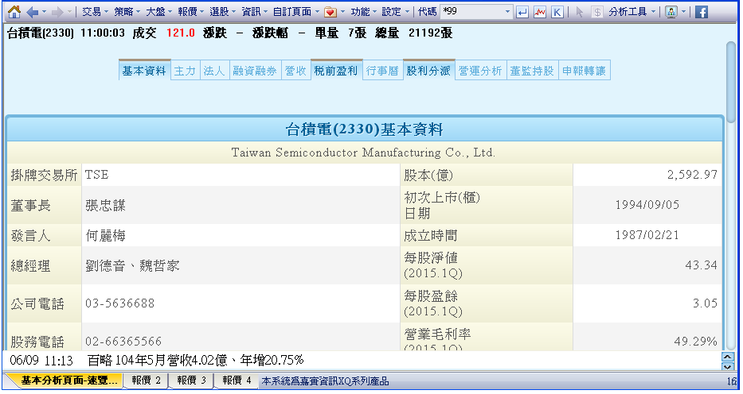Screen dimensions: 743x394
Task: Click the 百略 5月營收 news headline
Action: tap(195, 360)
